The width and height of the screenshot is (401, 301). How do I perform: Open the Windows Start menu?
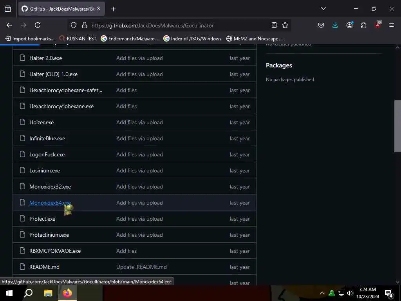9,293
